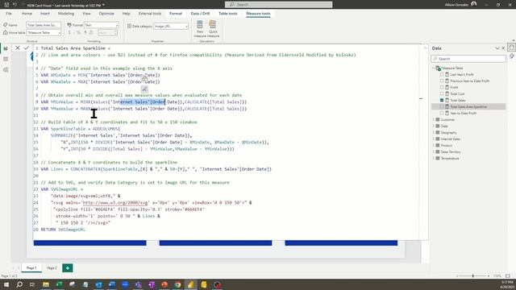516x290 pixels.
Task: Expand the Customer table
Action: 434,120
